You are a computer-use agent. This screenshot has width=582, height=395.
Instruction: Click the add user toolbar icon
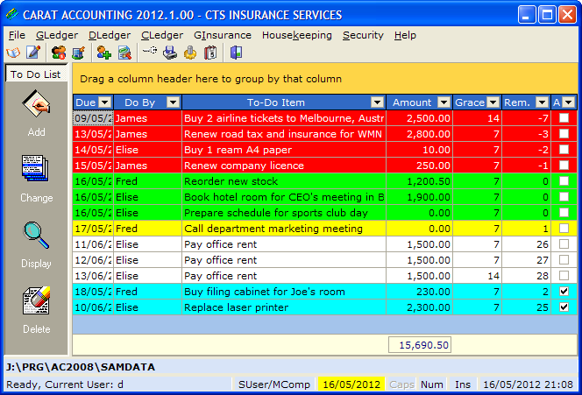[x=104, y=53]
